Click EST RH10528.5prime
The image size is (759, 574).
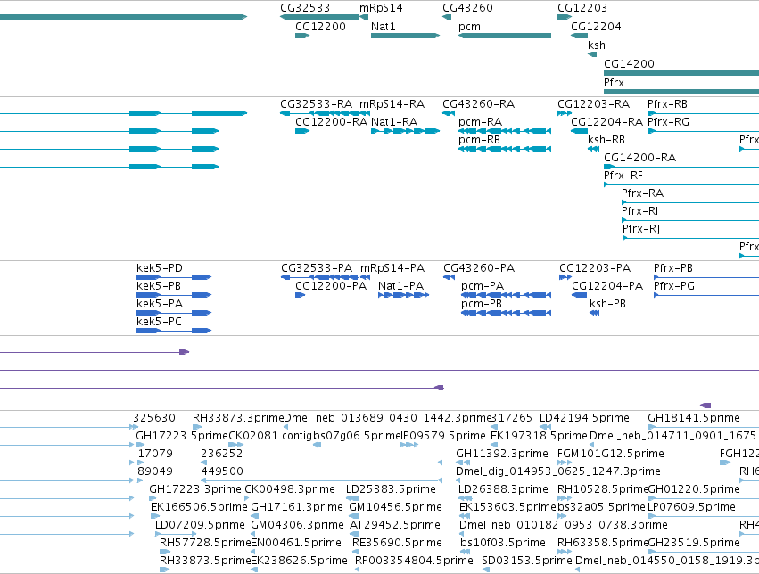[x=603, y=490]
